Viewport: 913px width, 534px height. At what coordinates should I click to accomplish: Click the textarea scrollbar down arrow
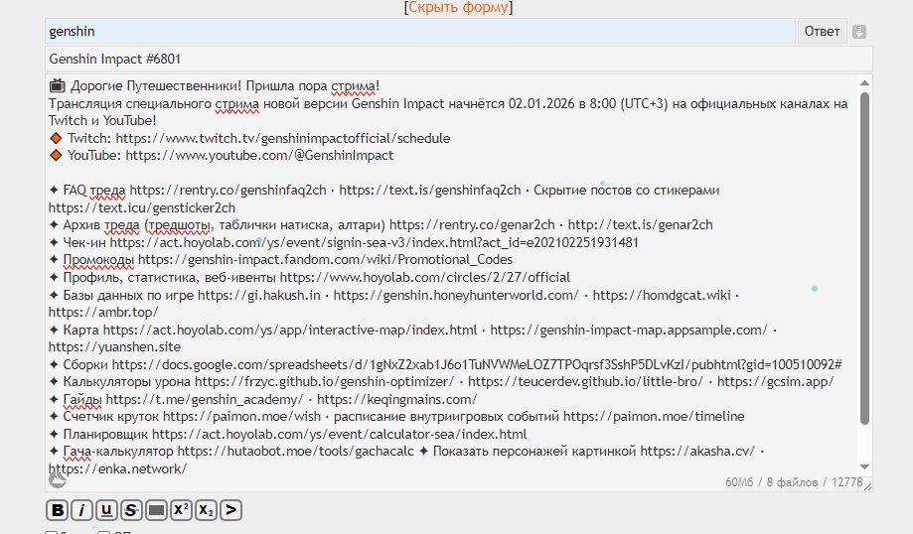click(x=864, y=467)
